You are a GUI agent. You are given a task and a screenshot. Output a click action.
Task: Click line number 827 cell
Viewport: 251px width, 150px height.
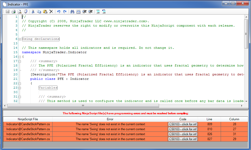pyautogui.click(x=210, y=139)
